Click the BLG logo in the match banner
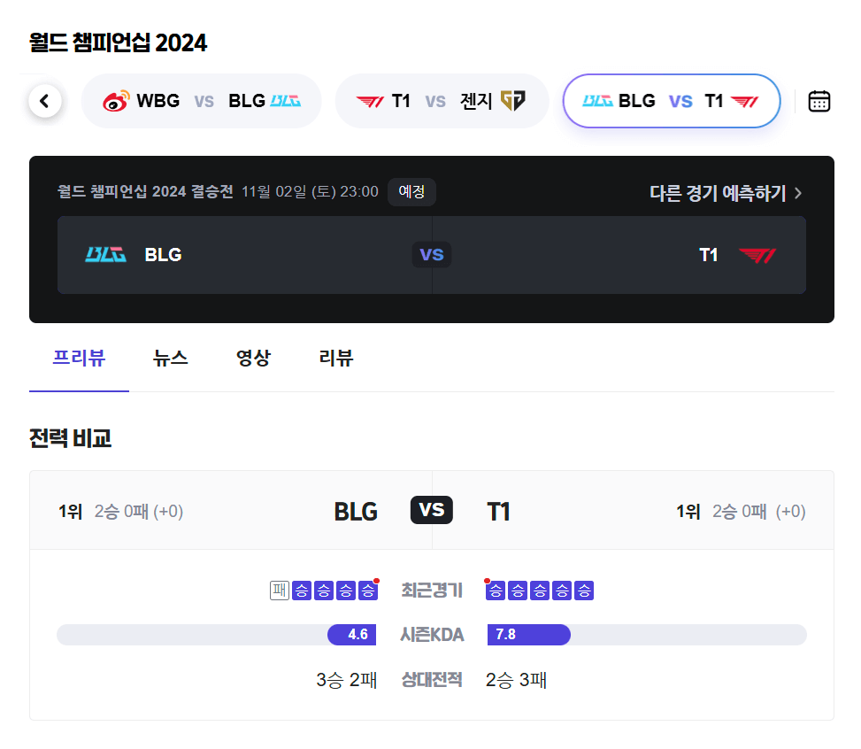 click(106, 255)
